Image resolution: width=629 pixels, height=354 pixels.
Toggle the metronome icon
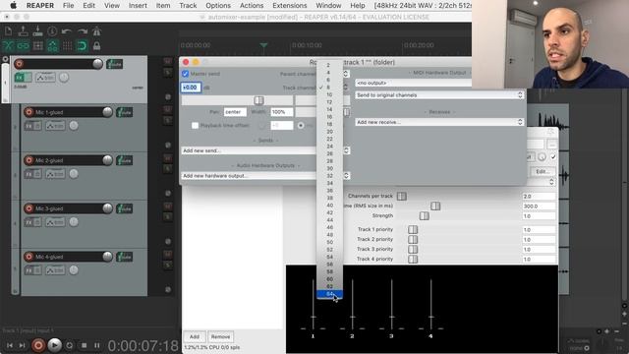[96, 30]
